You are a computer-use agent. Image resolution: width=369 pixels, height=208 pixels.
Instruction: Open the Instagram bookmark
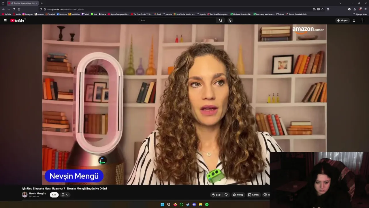click(28, 14)
